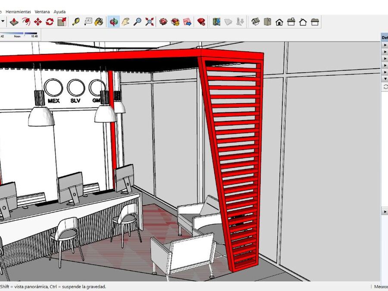Open the Herramientas menu

pos(18,12)
